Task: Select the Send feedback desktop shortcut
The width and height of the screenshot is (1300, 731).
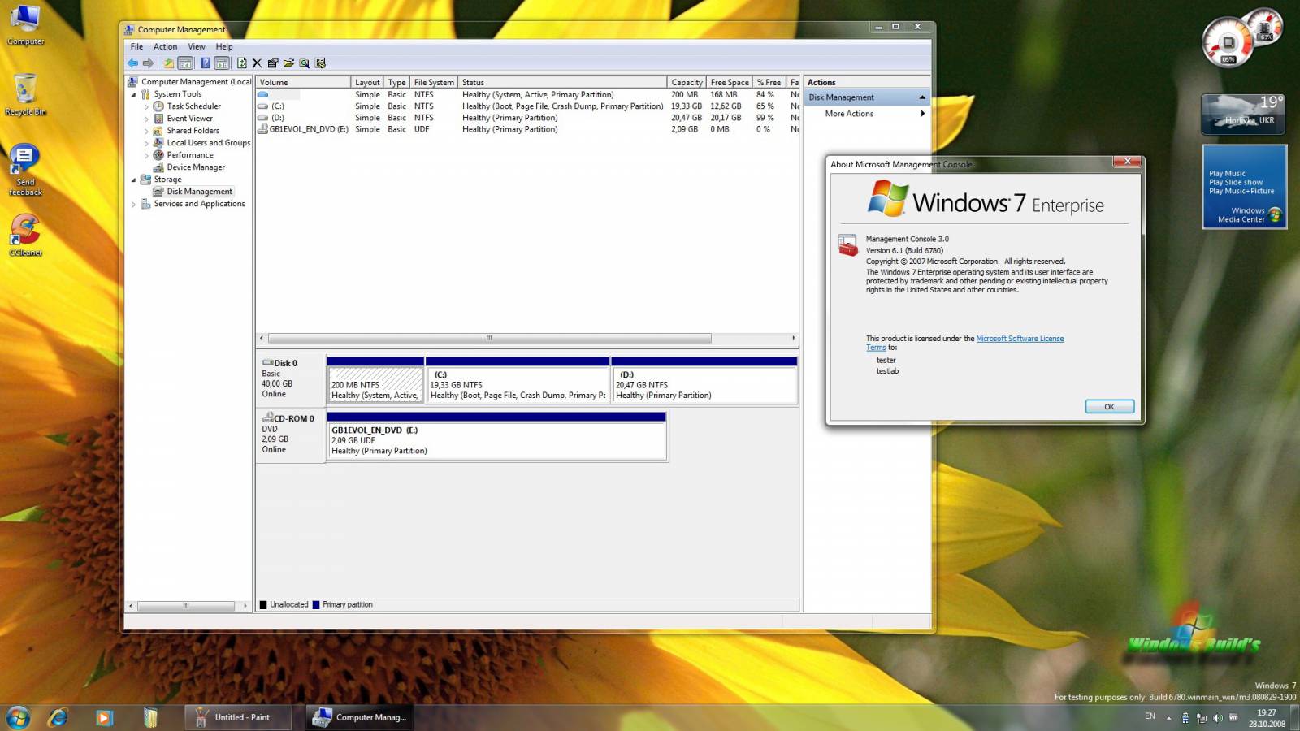Action: [25, 170]
